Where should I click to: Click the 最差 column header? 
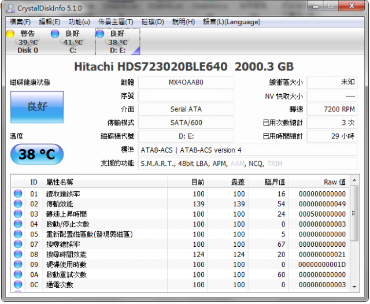pos(228,182)
